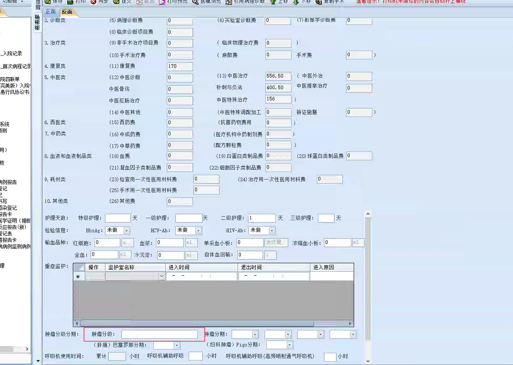Viewport: 513px width, 365px height.
Task: Open the first 肿瘤分期 dropdown beside its label
Action: click(255, 334)
